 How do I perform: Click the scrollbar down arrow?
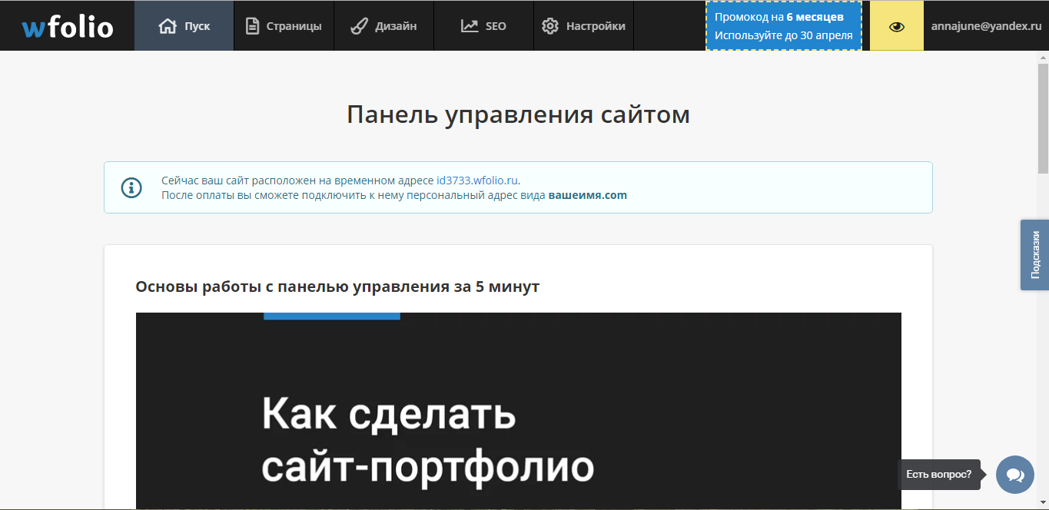pyautogui.click(x=1043, y=503)
